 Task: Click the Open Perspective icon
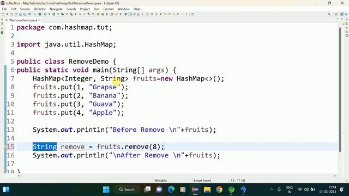[x=336, y=14]
